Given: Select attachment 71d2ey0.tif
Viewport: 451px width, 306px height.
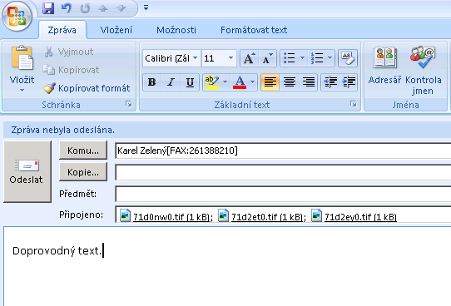Looking at the screenshot, I should [x=354, y=216].
